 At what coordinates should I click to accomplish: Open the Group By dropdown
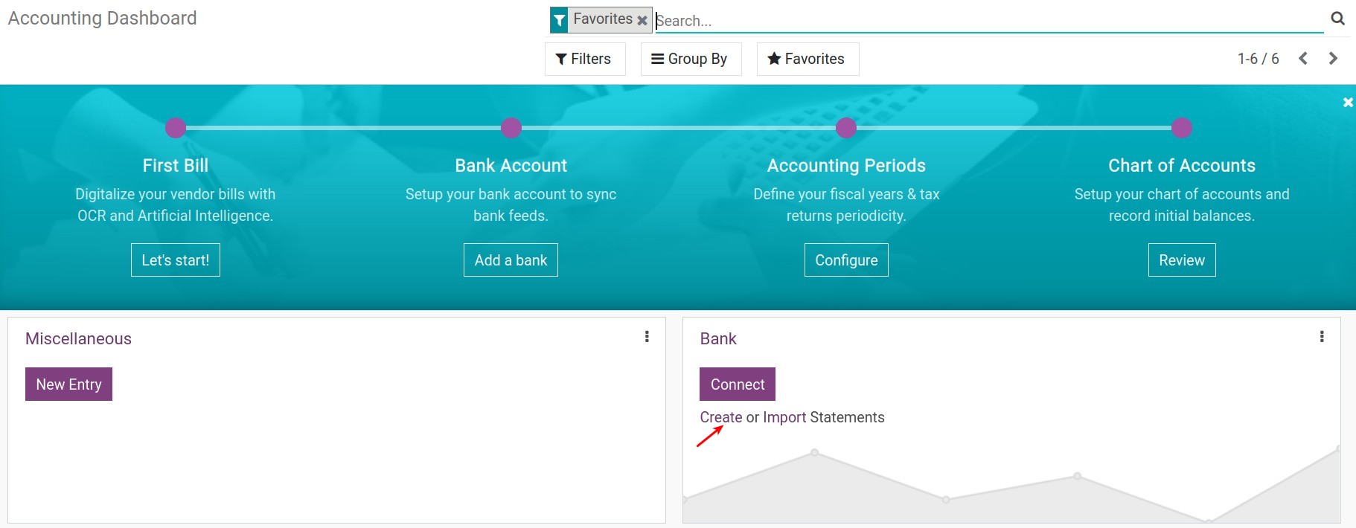tap(691, 59)
